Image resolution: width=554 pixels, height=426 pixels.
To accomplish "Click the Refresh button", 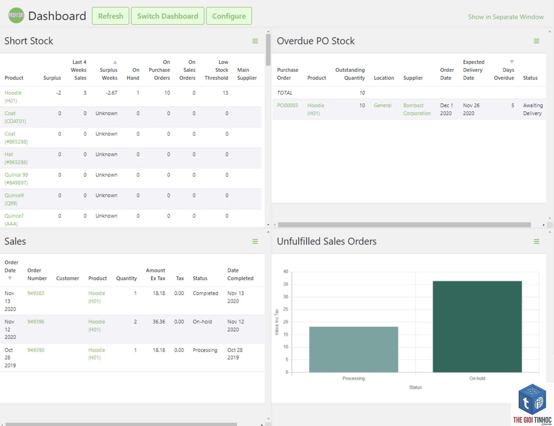I will (110, 16).
